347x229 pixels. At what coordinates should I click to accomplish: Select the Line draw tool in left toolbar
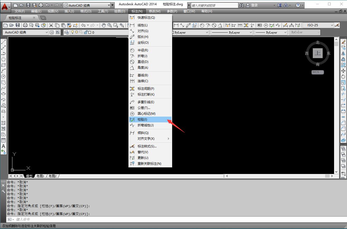[x=3, y=42]
